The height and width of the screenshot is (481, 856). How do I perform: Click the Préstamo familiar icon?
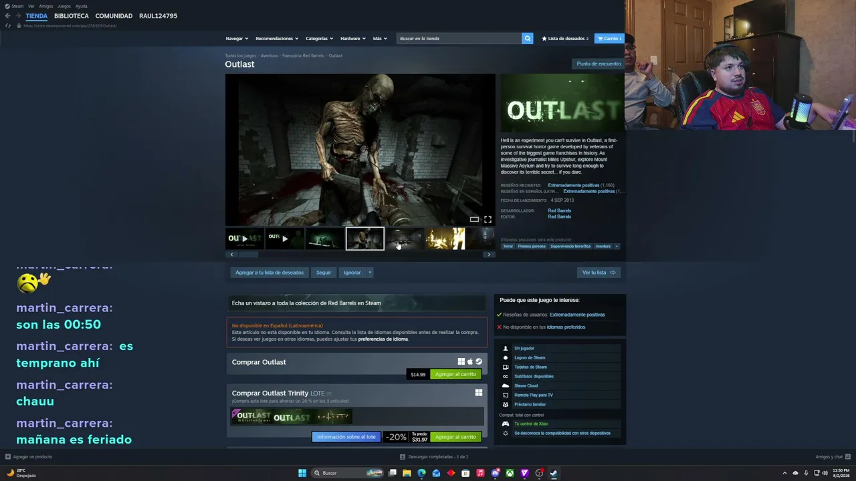(506, 404)
